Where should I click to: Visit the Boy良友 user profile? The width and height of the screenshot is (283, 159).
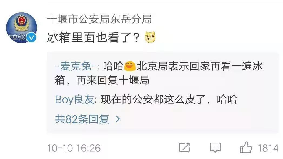click(75, 99)
